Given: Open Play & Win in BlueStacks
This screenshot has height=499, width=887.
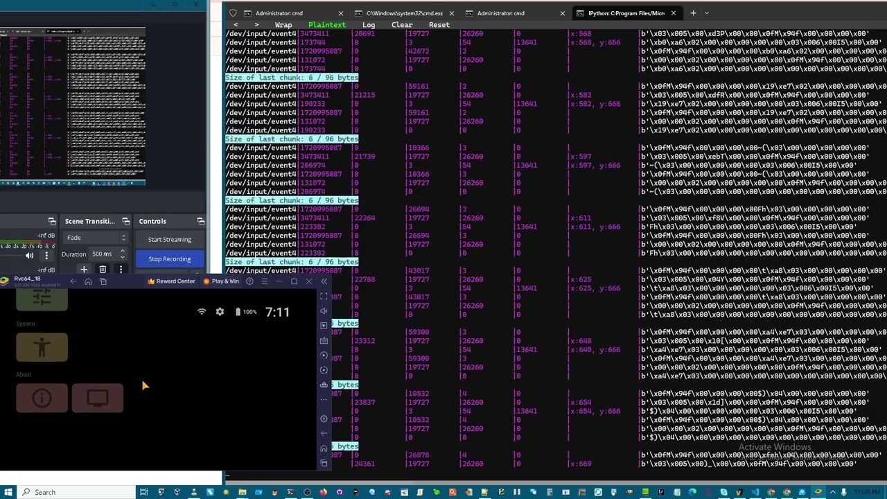Looking at the screenshot, I should [x=220, y=281].
